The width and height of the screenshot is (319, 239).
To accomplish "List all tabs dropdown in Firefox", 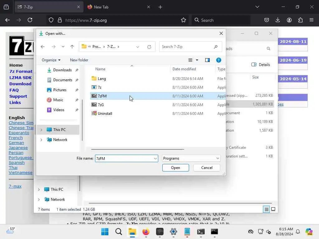I will (x=257, y=7).
